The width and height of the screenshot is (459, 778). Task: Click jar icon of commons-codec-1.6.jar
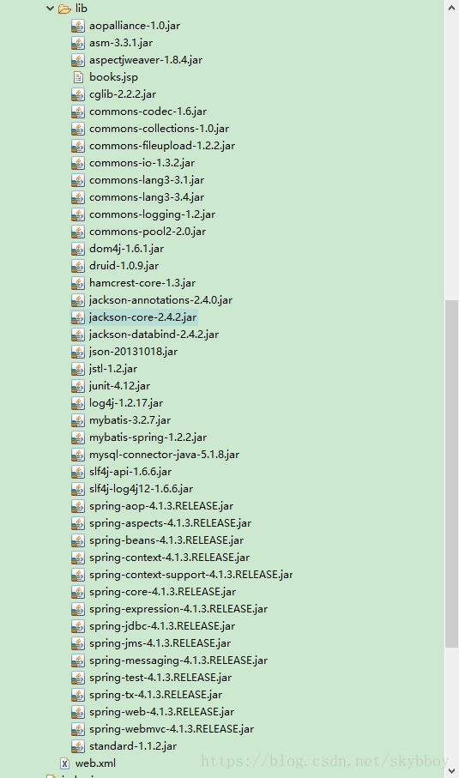click(x=78, y=112)
